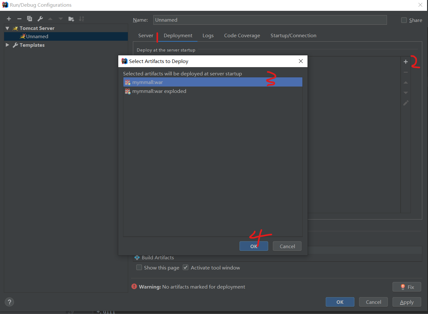Click the help question mark icon

[10, 302]
